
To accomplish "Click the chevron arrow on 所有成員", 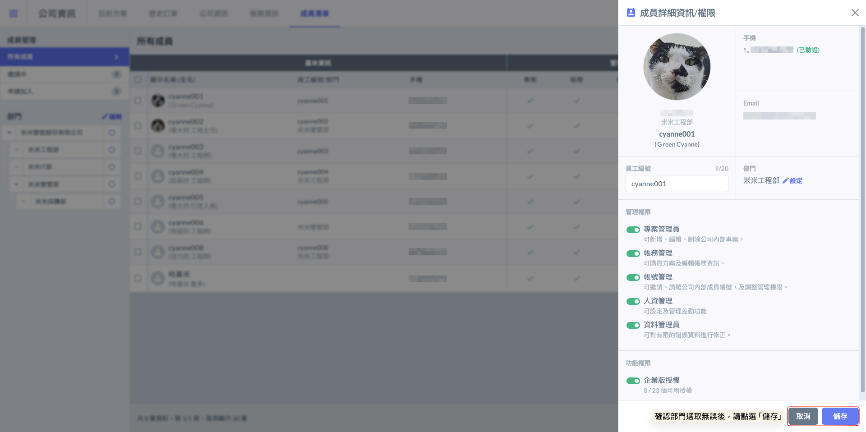I will pos(116,57).
